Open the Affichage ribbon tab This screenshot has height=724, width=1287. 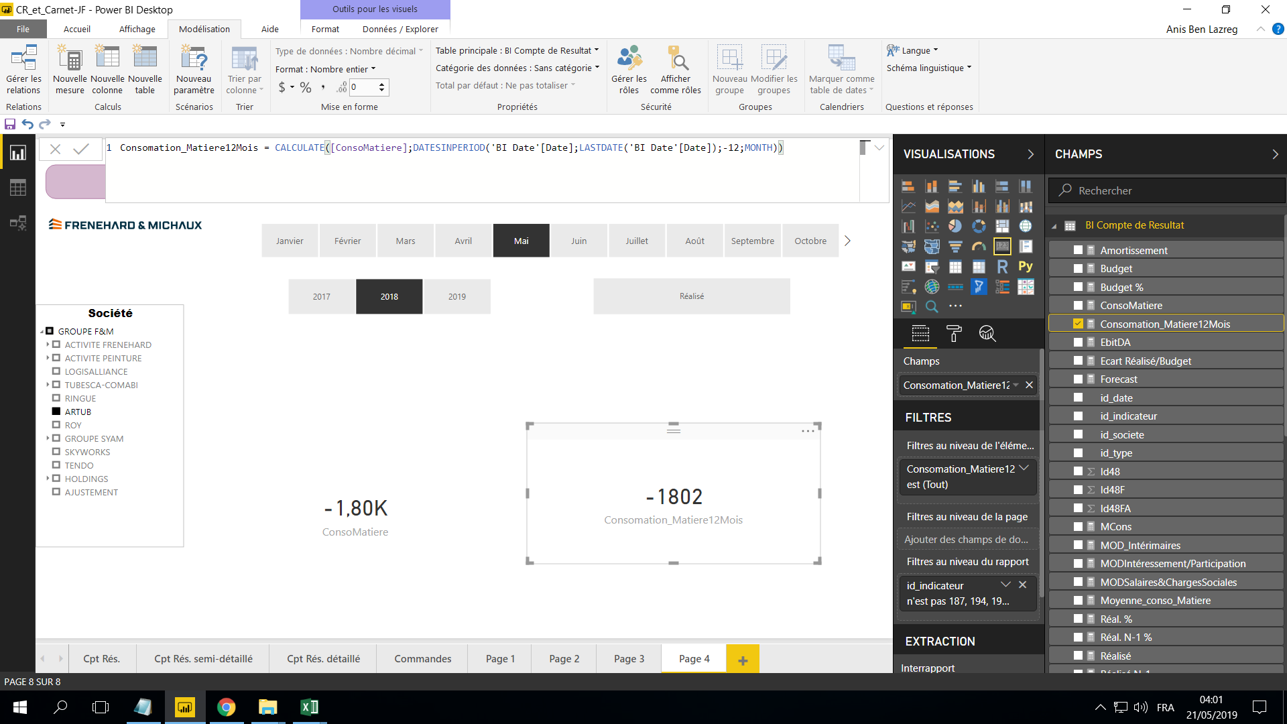coord(137,29)
